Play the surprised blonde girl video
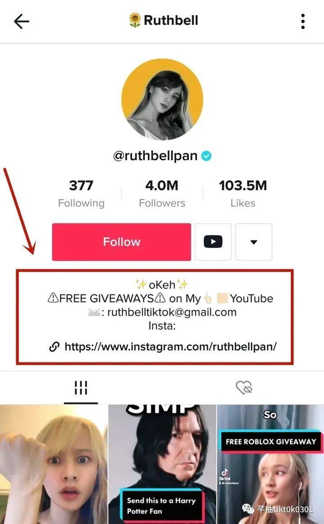This screenshot has height=524, width=324. tap(54, 464)
